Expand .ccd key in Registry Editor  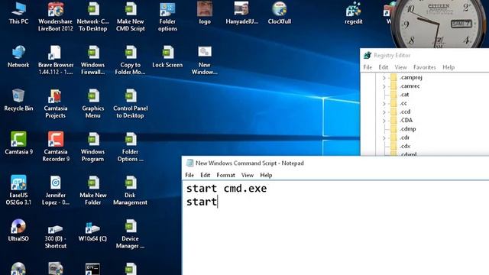tap(384, 112)
